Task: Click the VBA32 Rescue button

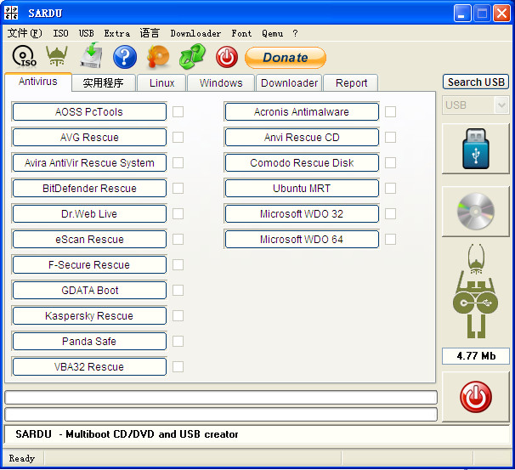Action: coord(89,367)
